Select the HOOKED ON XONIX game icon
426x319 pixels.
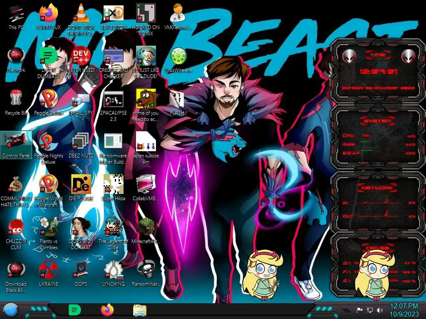coord(146,20)
